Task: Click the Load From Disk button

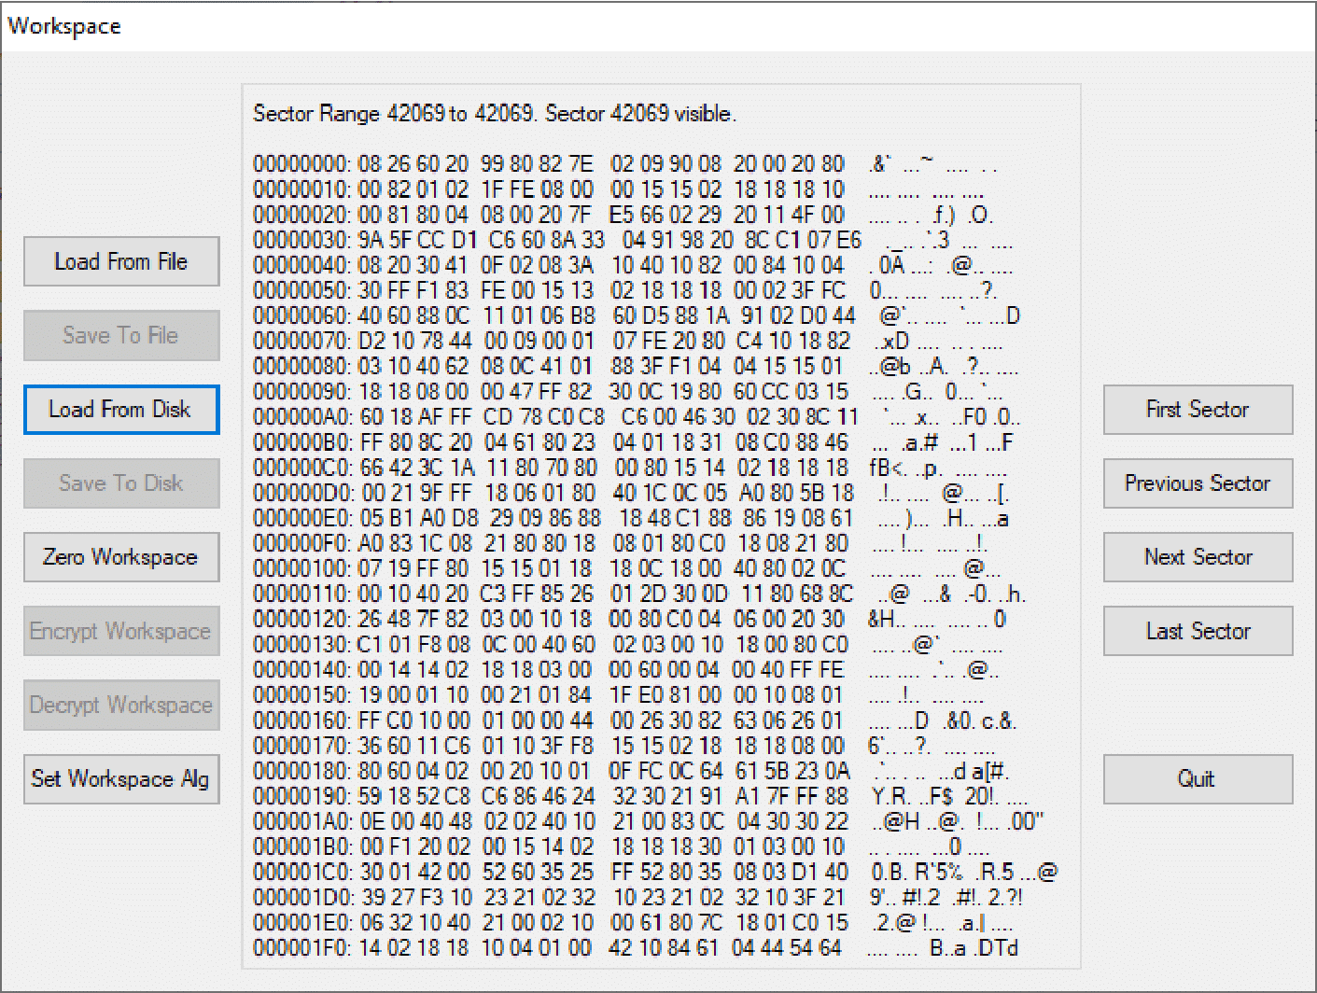Action: pos(120,410)
